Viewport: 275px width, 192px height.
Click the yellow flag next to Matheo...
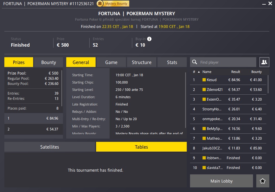pyautogui.click(x=204, y=138)
